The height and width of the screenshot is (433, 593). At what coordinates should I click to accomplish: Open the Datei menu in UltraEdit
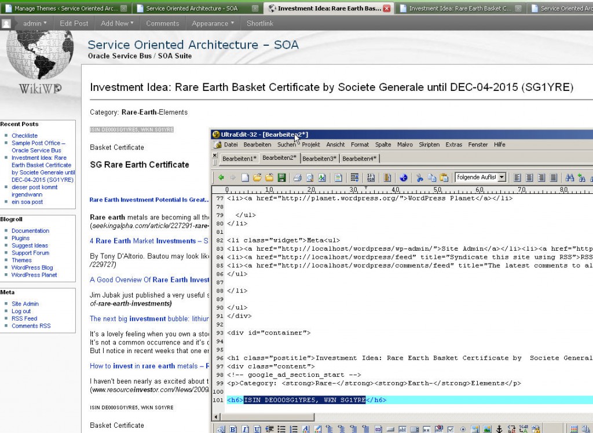click(230, 145)
